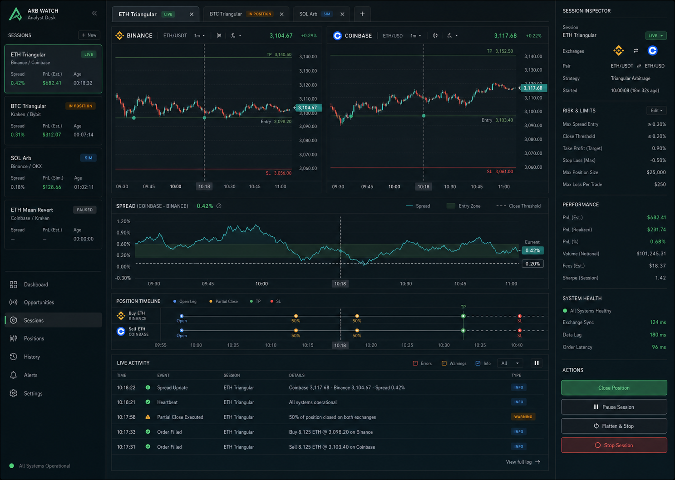
Task: Click the Binance chart candlestick type icon
Action: point(219,35)
